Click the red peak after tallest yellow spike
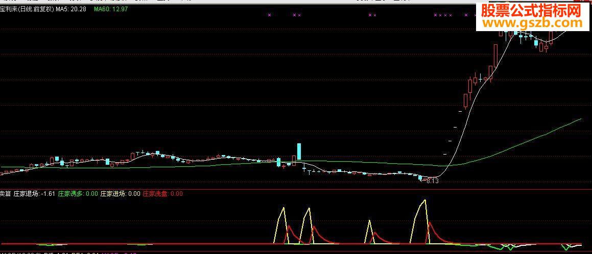592x254 pixels. [430, 223]
